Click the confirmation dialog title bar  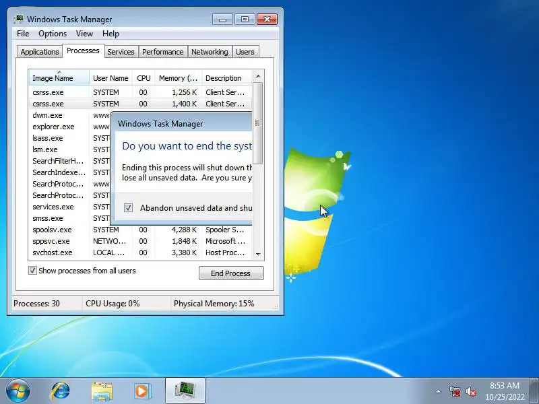pyautogui.click(x=181, y=124)
